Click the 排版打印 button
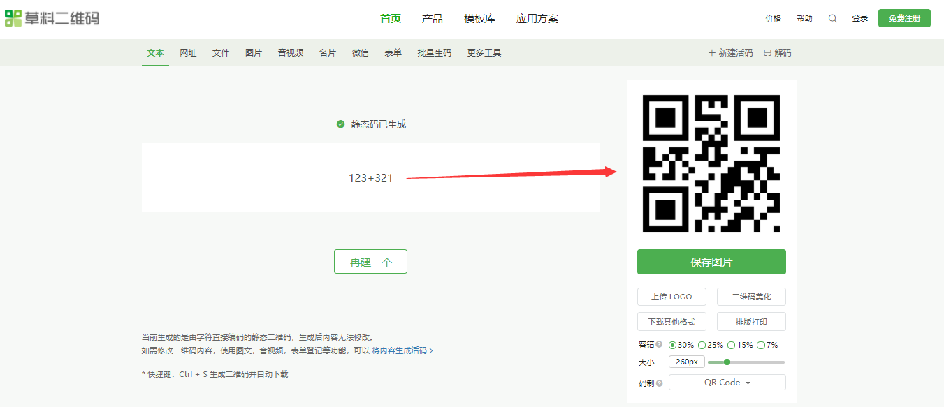The height and width of the screenshot is (407, 944). (751, 322)
